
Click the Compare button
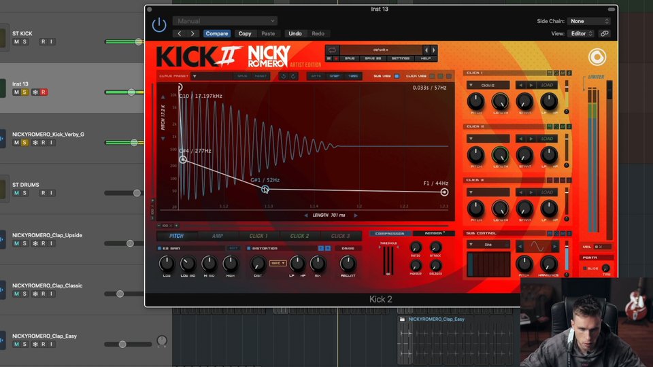216,34
